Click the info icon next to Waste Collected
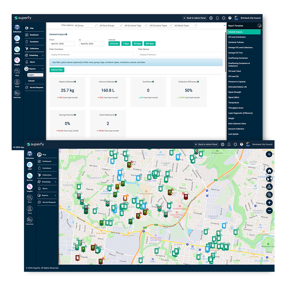 (x=75, y=82)
